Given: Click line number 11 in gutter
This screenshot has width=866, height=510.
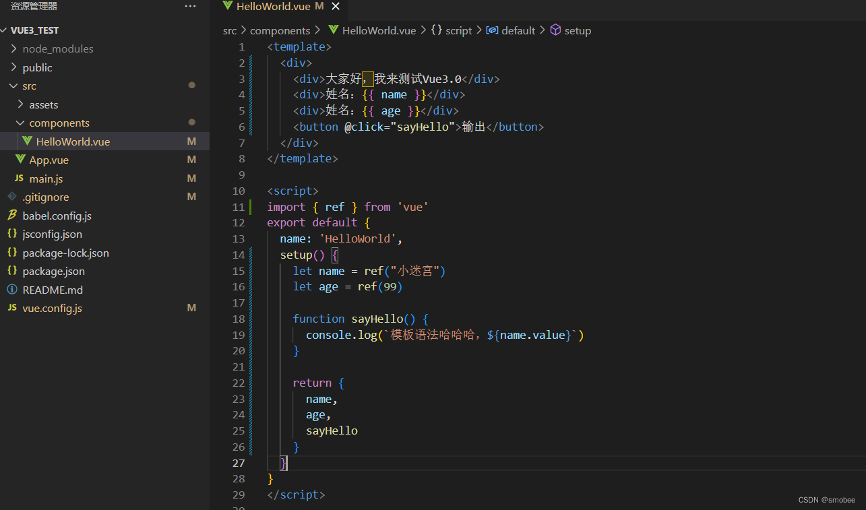Looking at the screenshot, I should [238, 207].
